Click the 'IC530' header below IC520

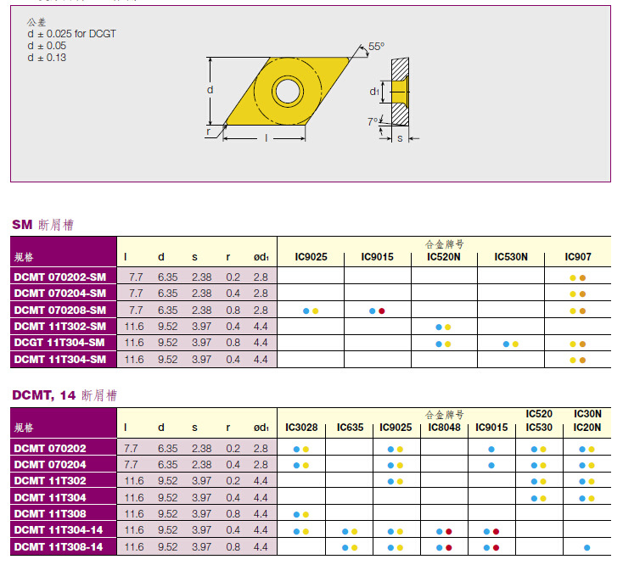[539, 428]
